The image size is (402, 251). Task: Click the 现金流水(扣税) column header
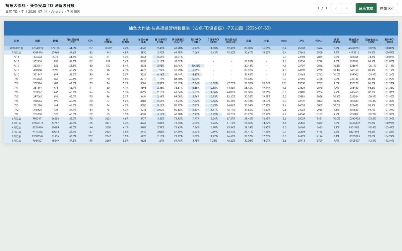[354, 41]
